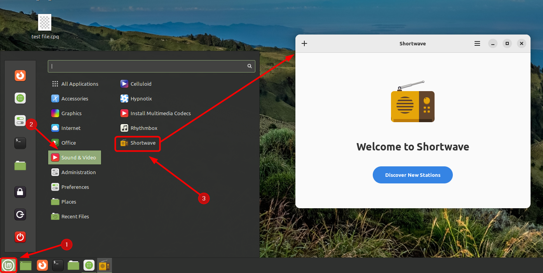543x273 pixels.
Task: Select the Sound & Video category
Action: click(x=75, y=157)
